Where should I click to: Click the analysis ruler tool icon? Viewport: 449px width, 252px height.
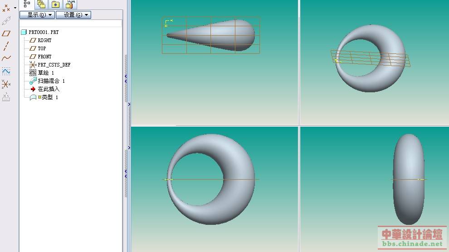click(6, 97)
